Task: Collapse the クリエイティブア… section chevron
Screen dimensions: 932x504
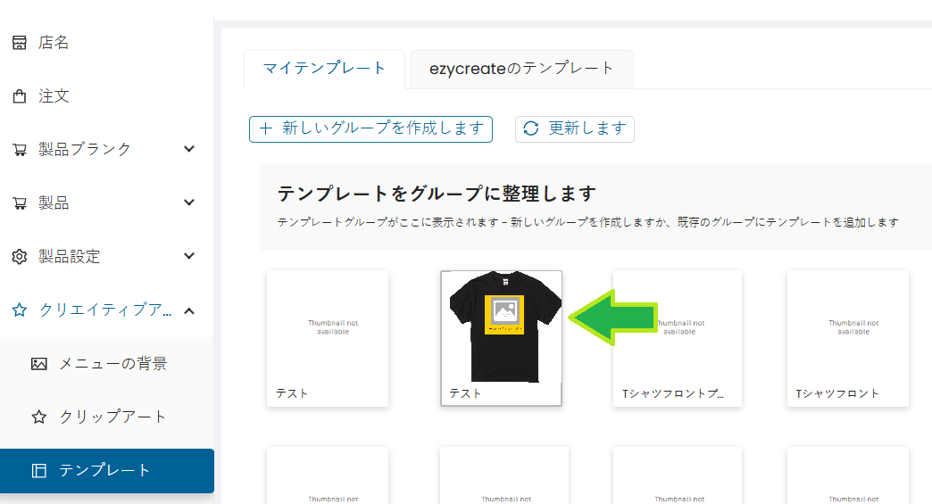Action: [x=189, y=310]
